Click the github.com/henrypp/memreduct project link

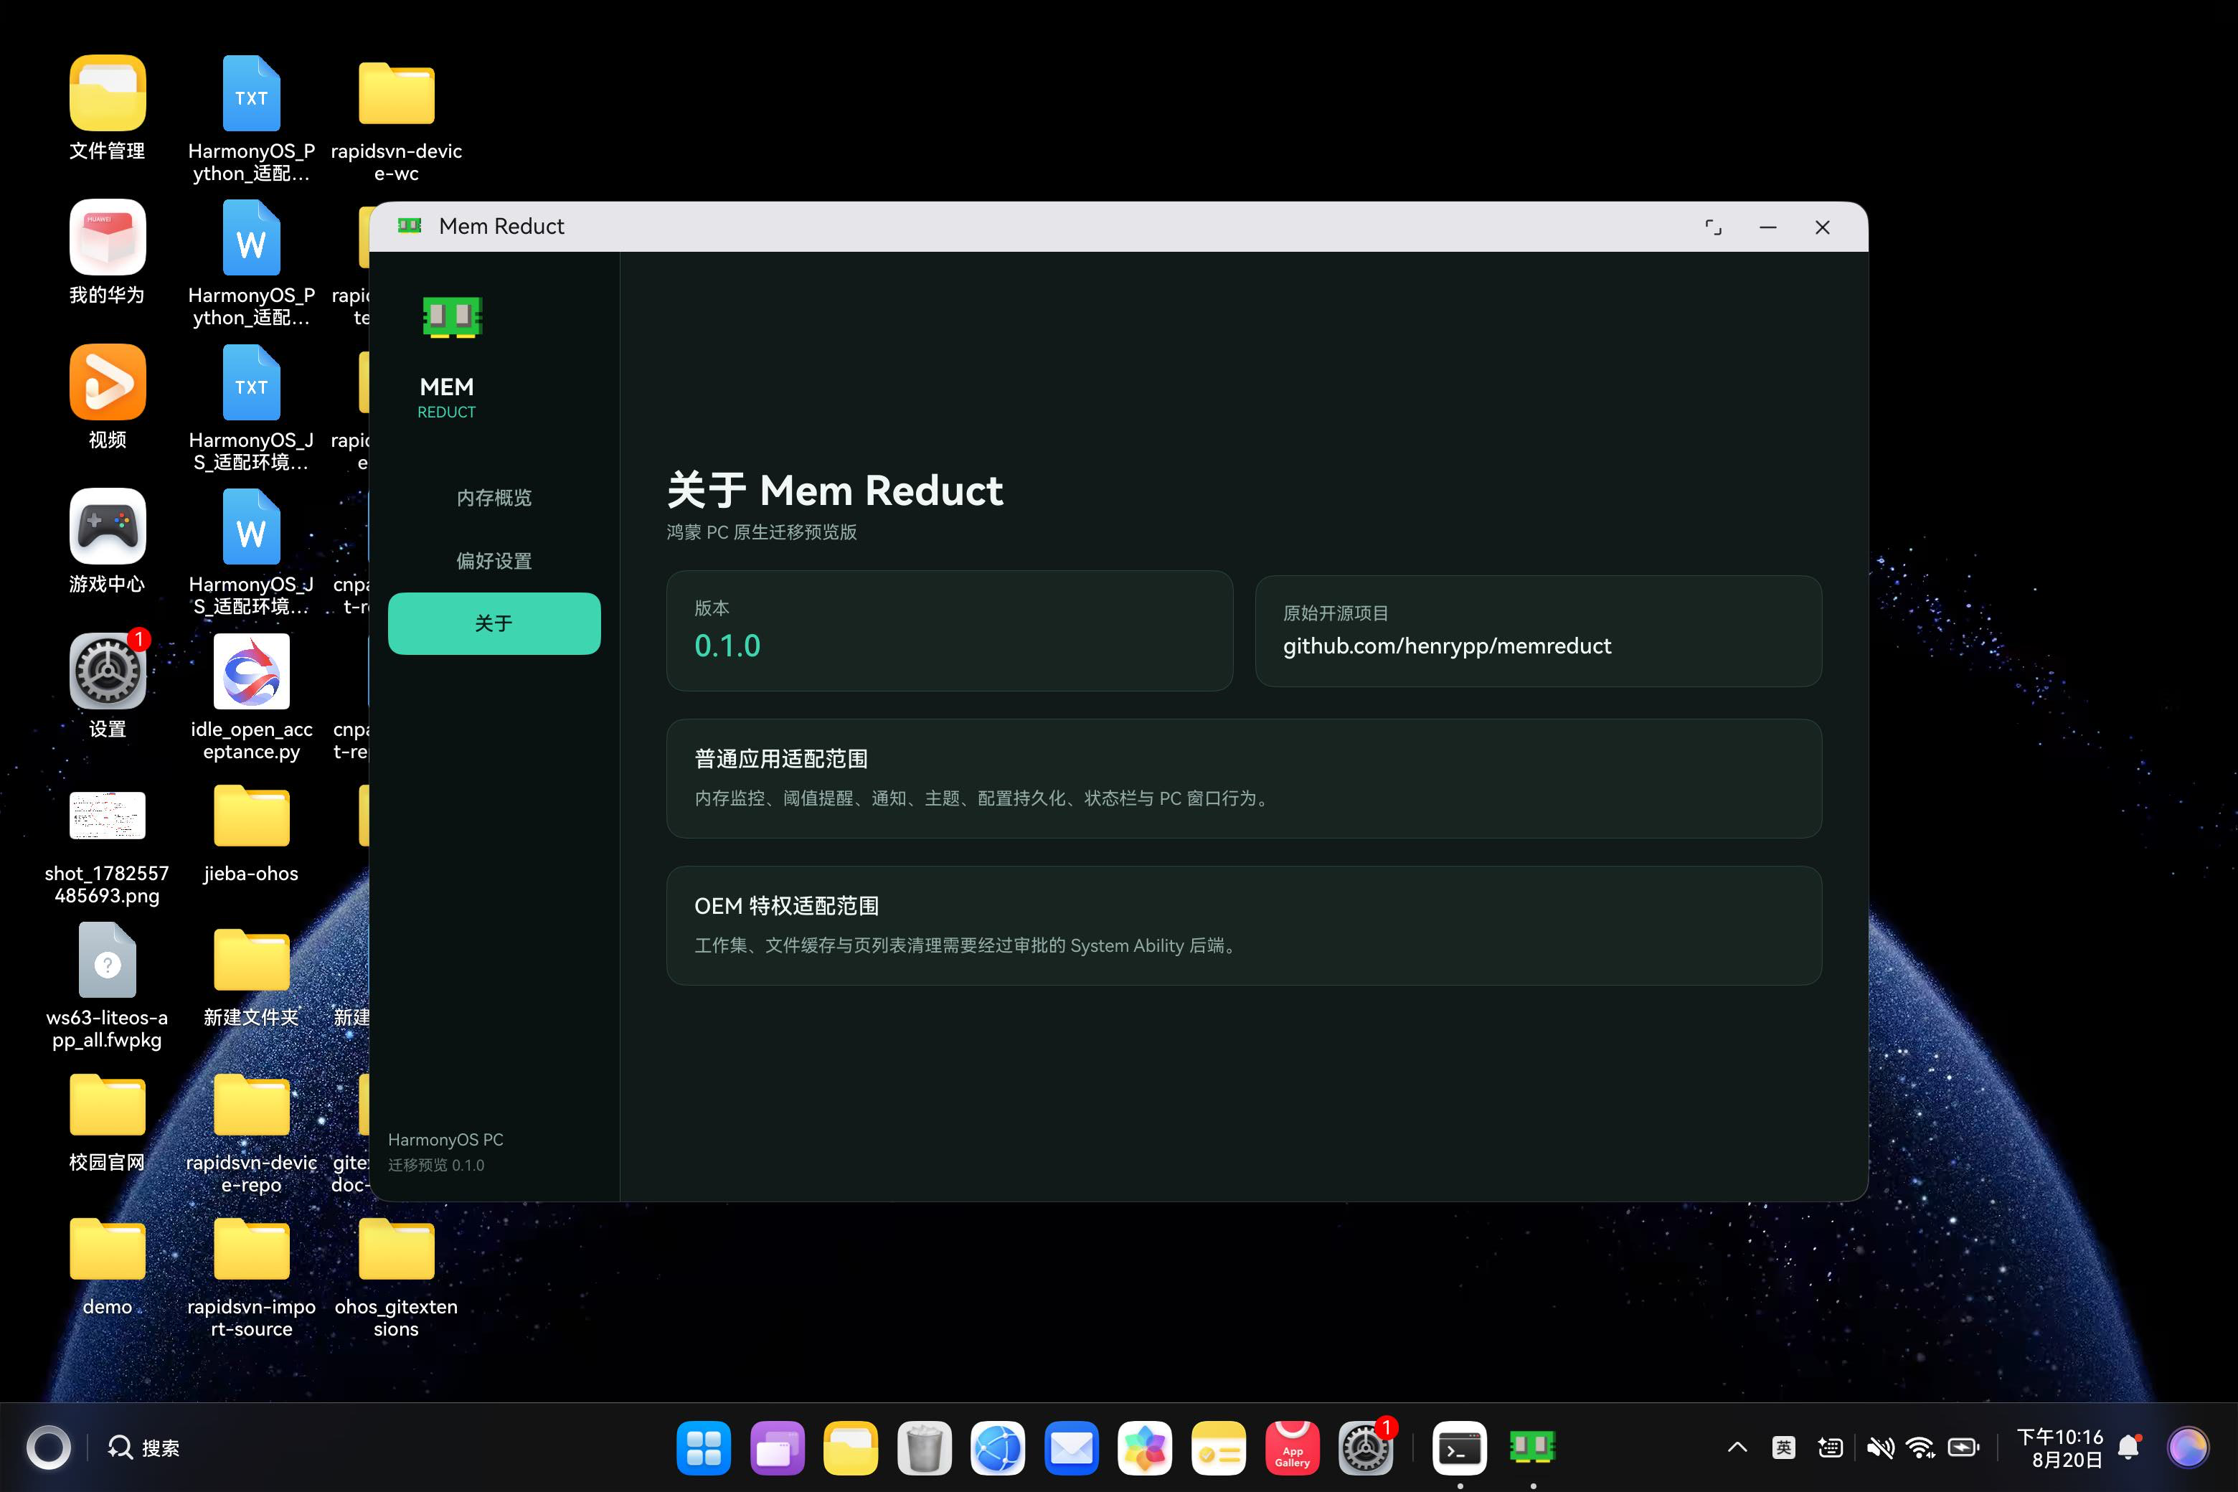tap(1446, 646)
